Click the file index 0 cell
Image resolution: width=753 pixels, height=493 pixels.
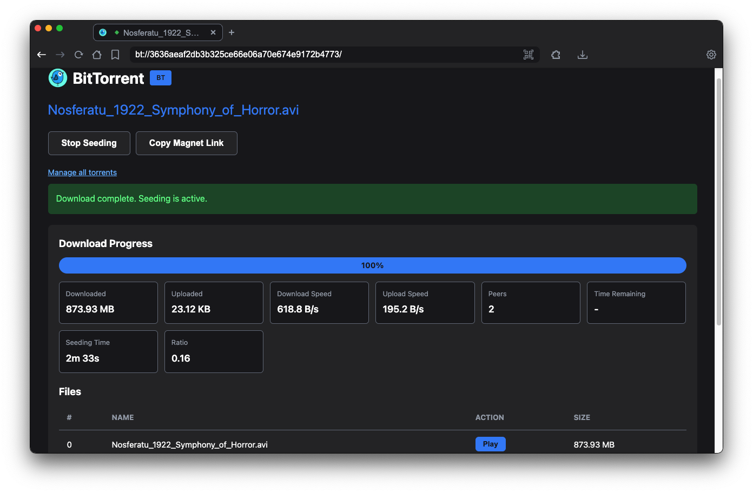tap(69, 445)
